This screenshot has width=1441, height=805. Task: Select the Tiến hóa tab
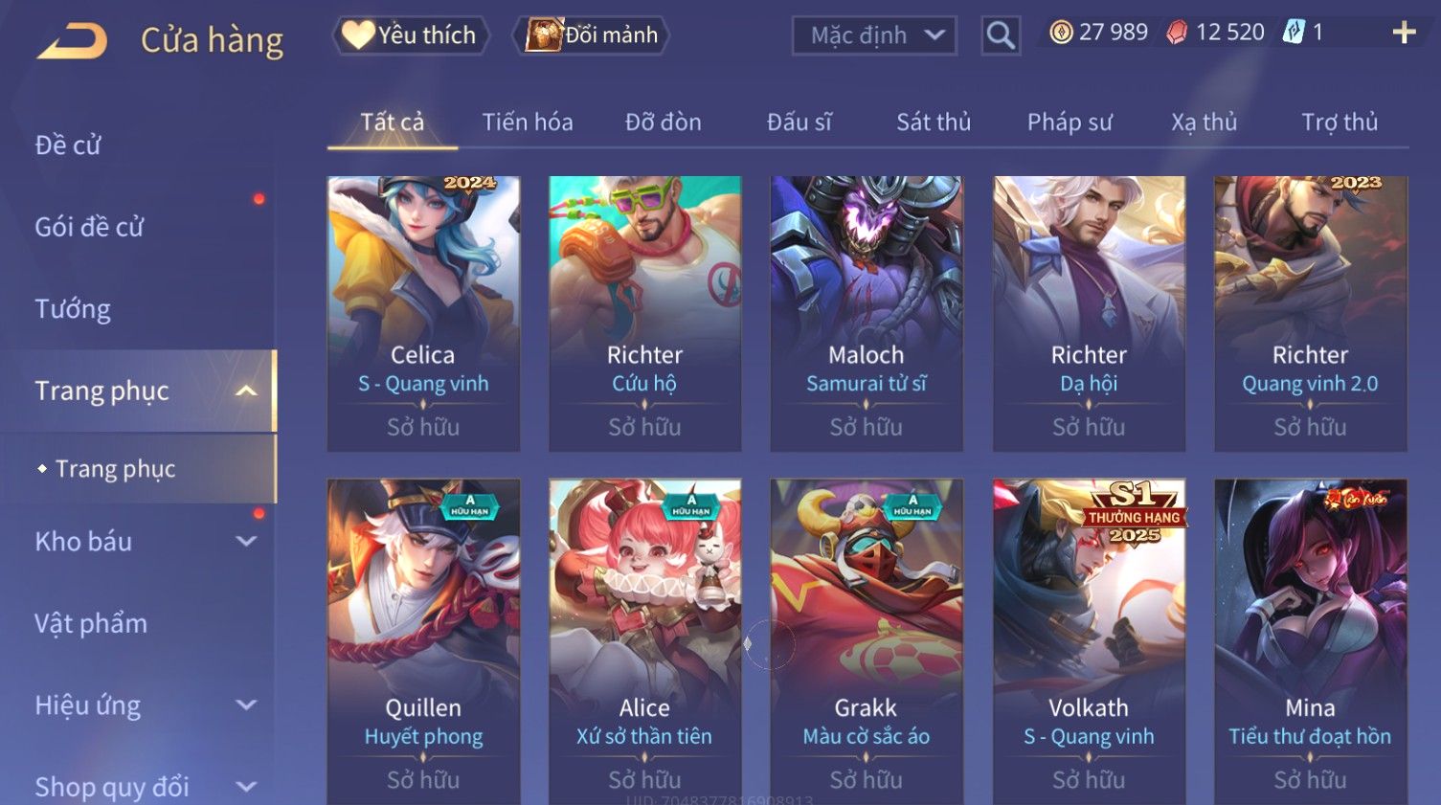528,123
